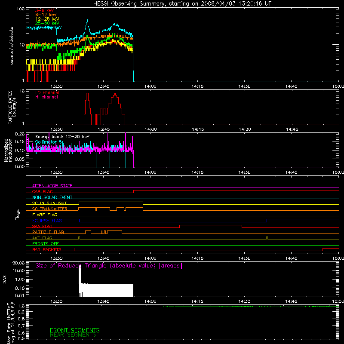Click the 'ATTENUATOR STATE' flag label
Screen dimensions: 344x344
(x=52, y=186)
